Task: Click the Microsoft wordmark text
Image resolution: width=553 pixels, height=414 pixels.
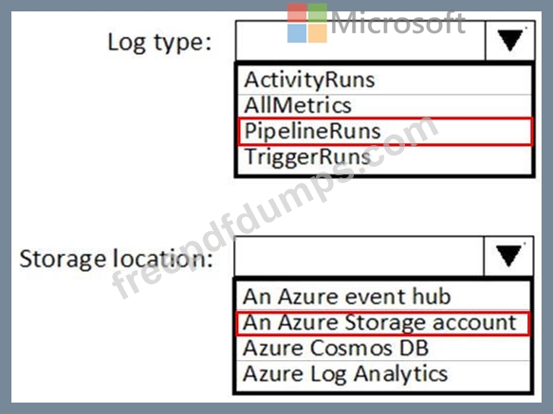Action: [x=398, y=23]
